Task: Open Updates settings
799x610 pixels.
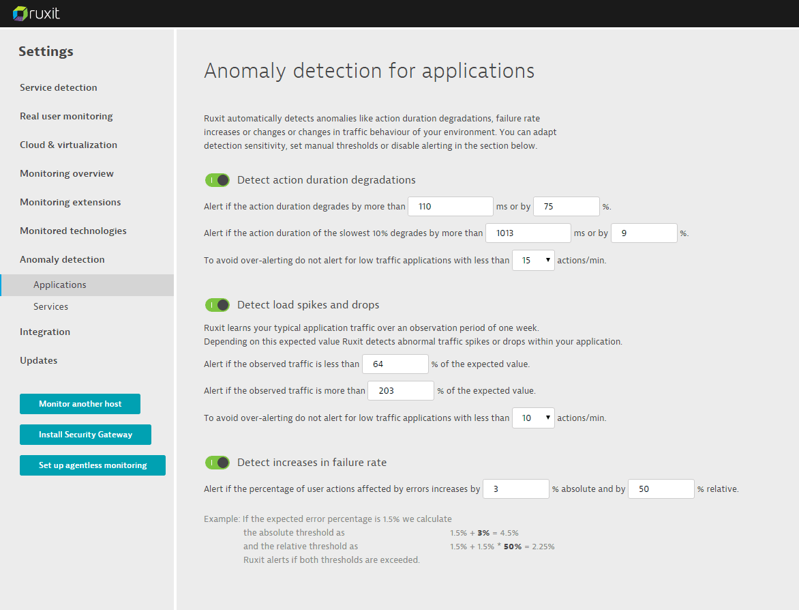Action: coord(39,360)
